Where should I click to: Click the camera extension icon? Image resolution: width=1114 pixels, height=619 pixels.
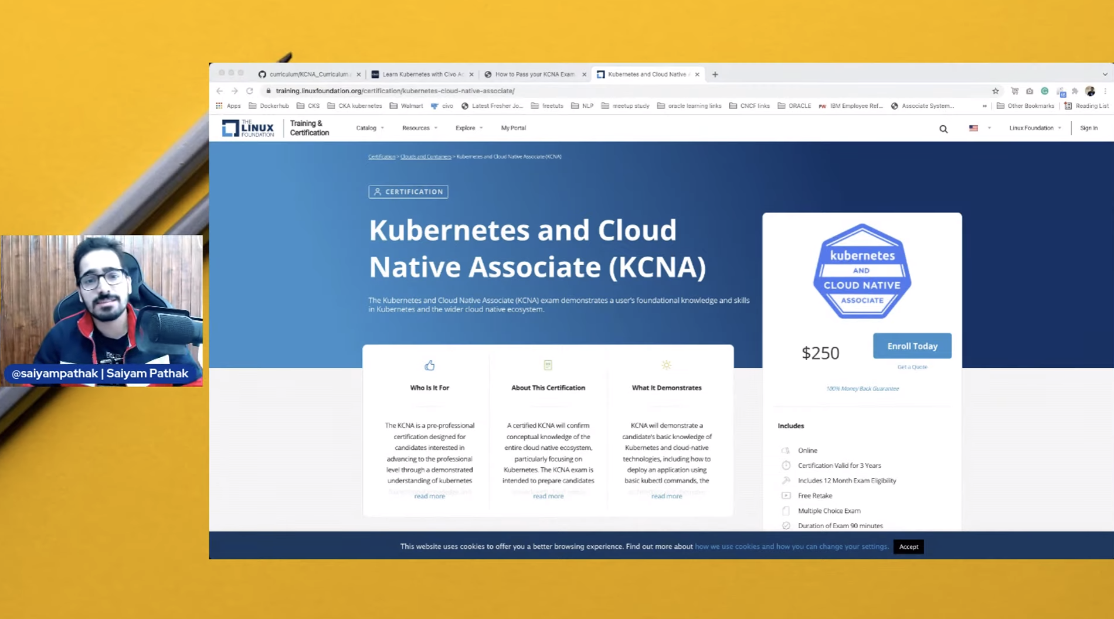(x=1030, y=91)
